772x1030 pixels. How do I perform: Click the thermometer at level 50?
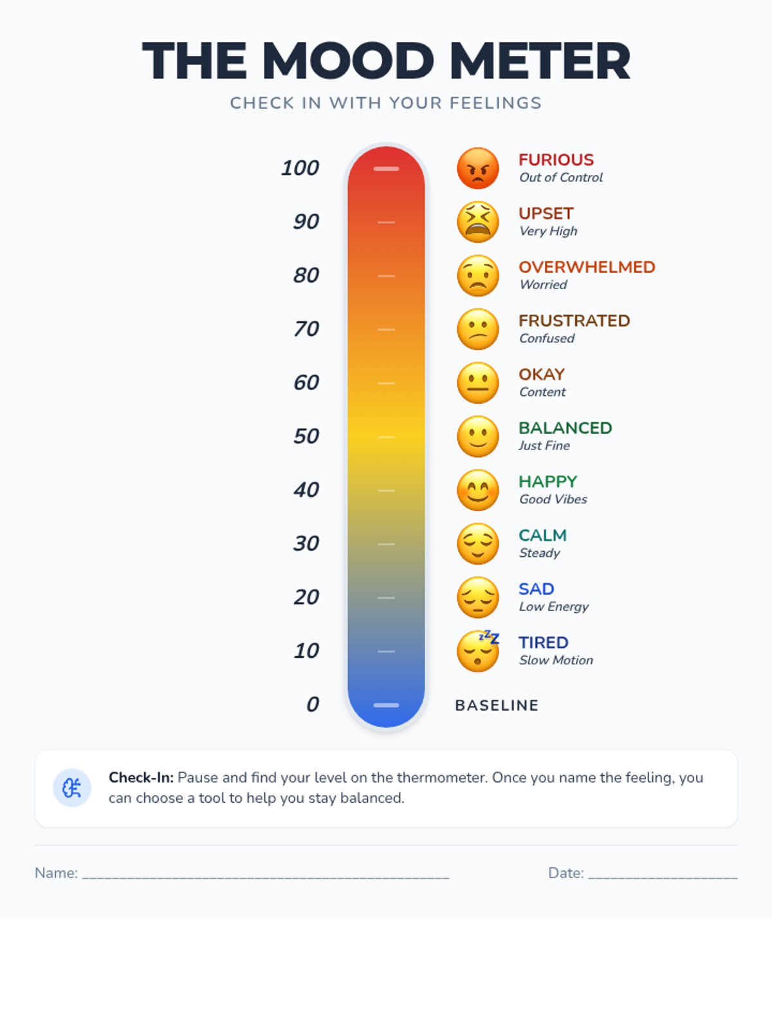pos(386,436)
